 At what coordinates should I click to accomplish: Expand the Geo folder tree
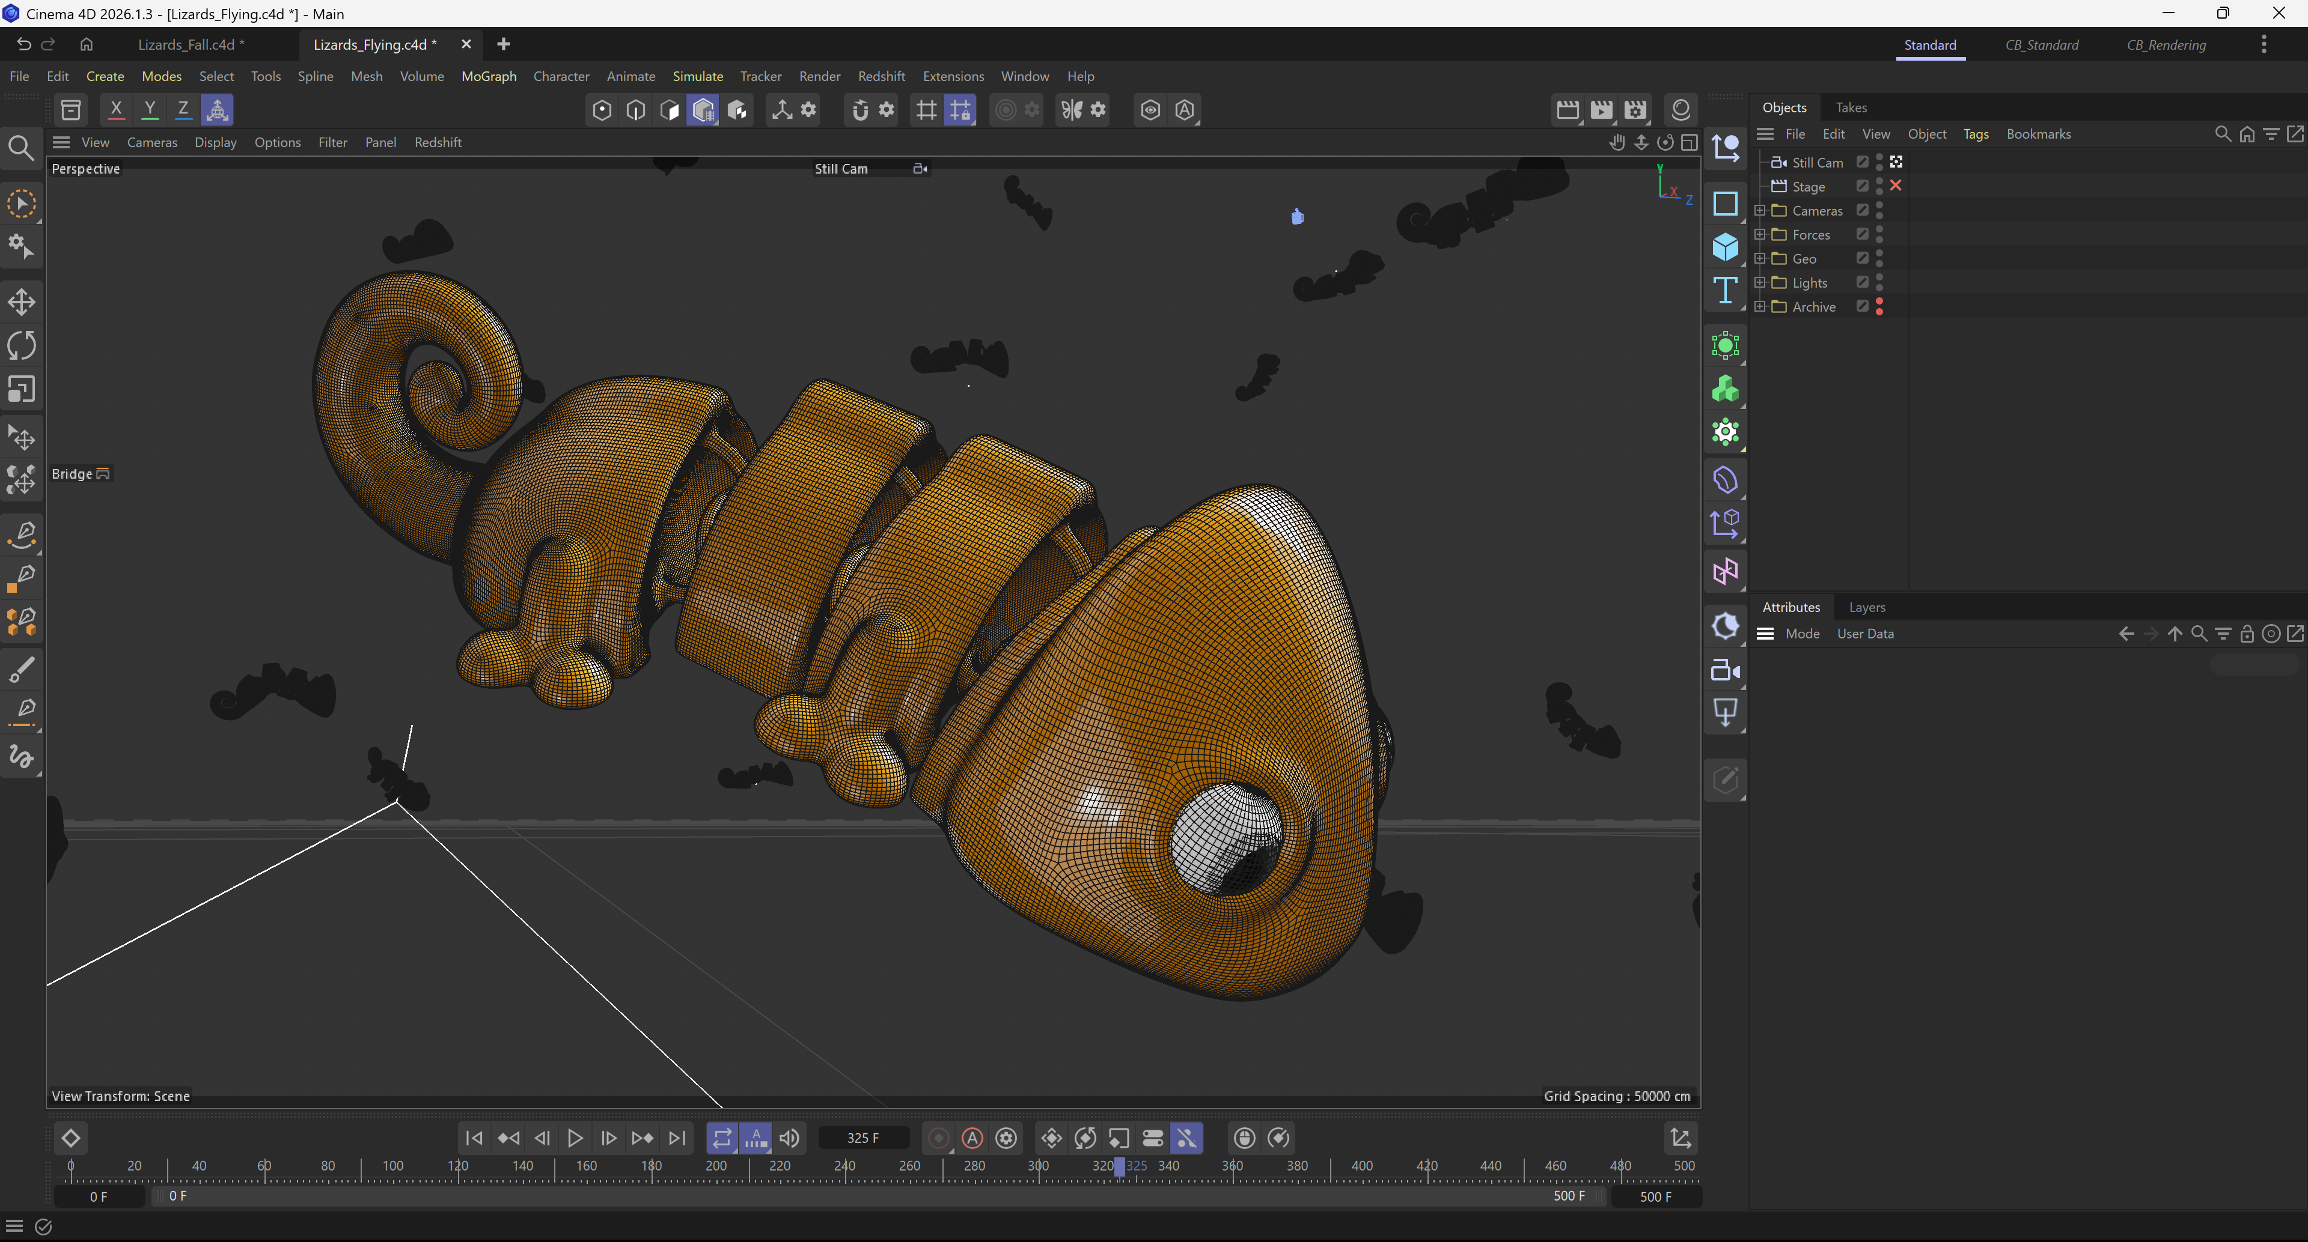(1760, 259)
